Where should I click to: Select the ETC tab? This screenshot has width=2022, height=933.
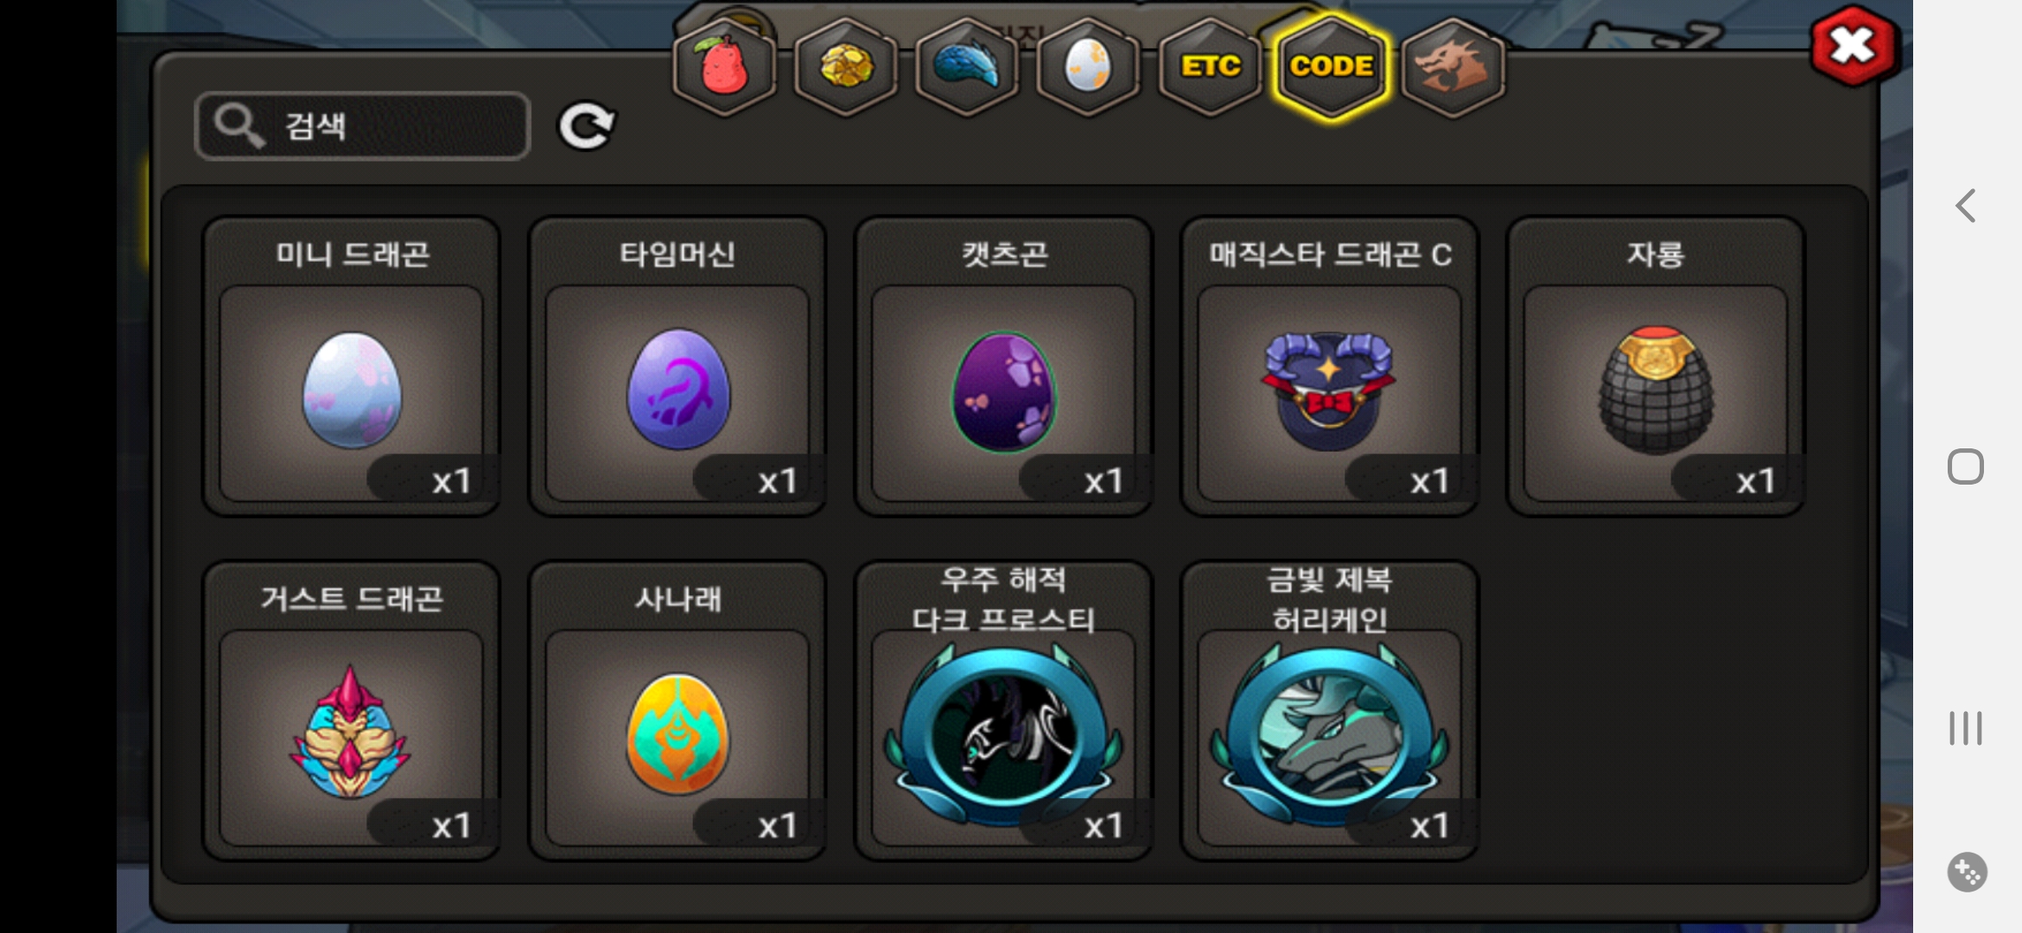click(x=1210, y=67)
